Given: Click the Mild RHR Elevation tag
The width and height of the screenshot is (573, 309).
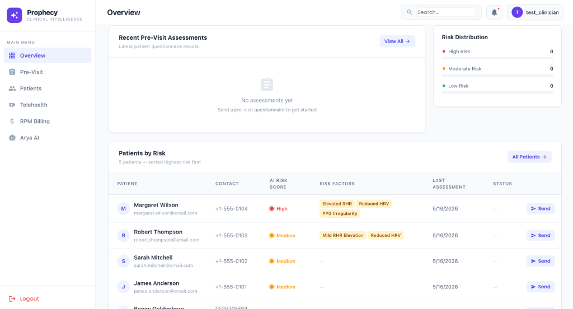Looking at the screenshot, I should click(x=343, y=236).
